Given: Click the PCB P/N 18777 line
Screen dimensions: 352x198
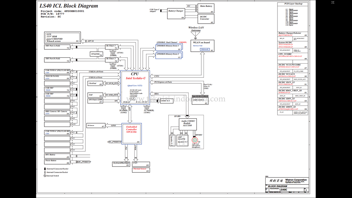Looking at the screenshot, I should (x=53, y=14).
